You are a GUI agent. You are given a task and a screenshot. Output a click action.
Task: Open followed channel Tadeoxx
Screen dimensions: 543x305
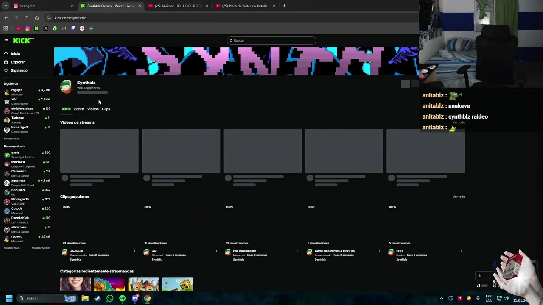pyautogui.click(x=27, y=120)
